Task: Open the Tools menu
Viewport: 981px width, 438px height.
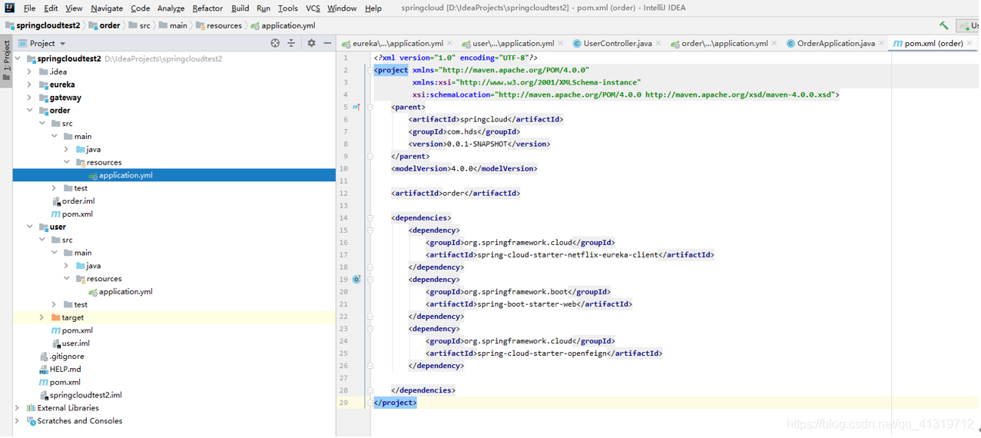Action: (x=288, y=8)
